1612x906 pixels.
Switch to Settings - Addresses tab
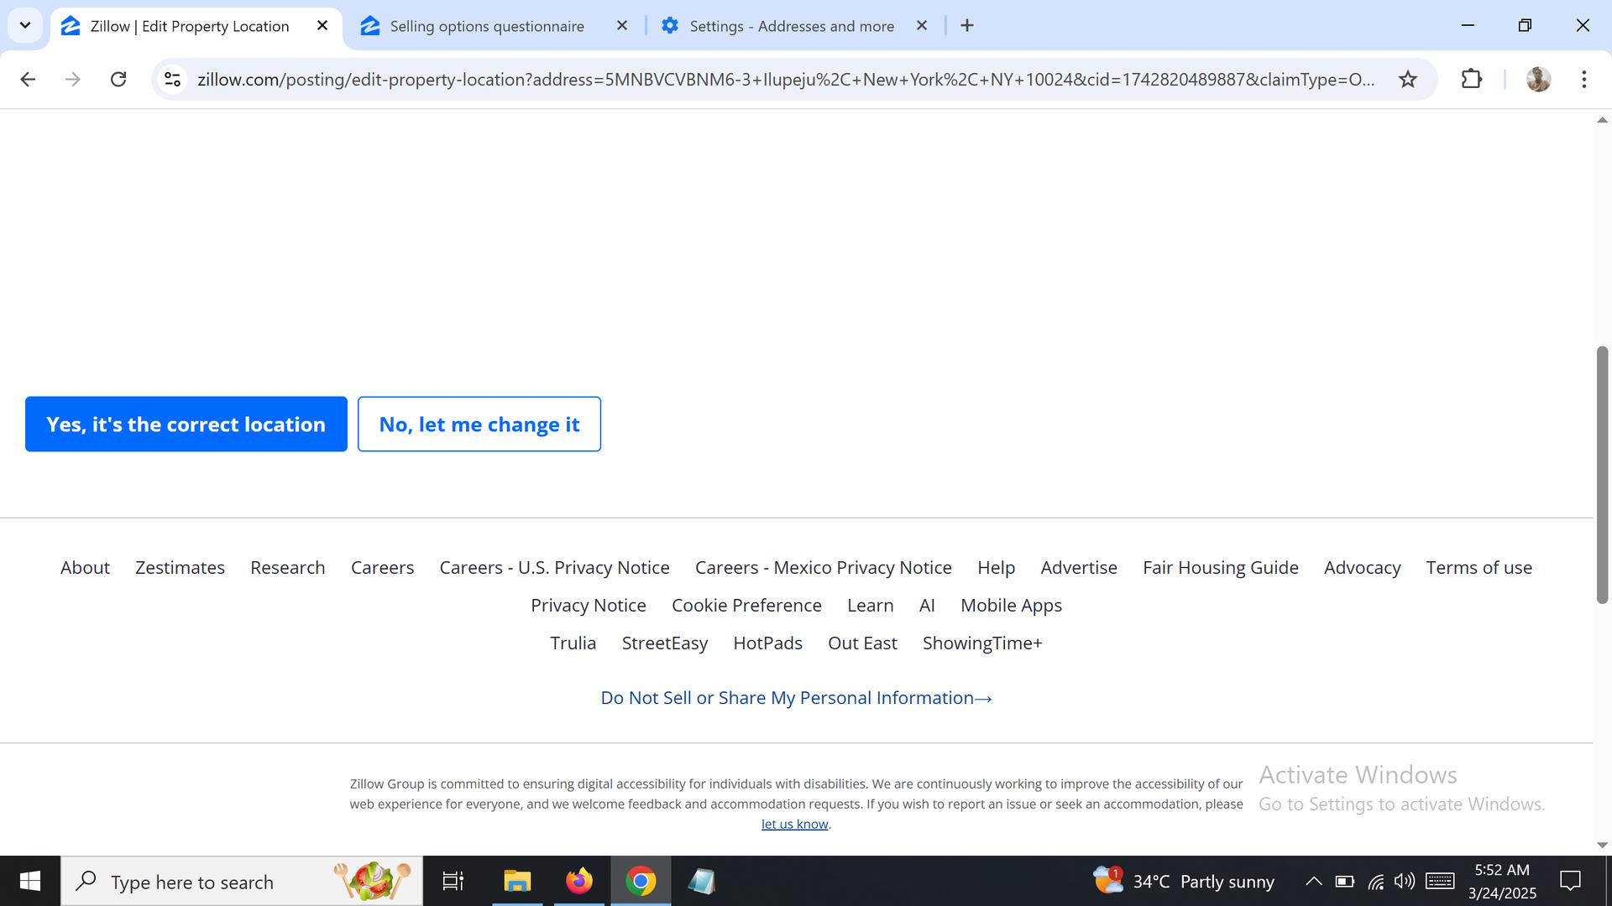point(791,26)
